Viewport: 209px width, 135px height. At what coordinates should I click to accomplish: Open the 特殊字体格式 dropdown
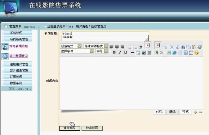pyautogui.click(x=95, y=46)
